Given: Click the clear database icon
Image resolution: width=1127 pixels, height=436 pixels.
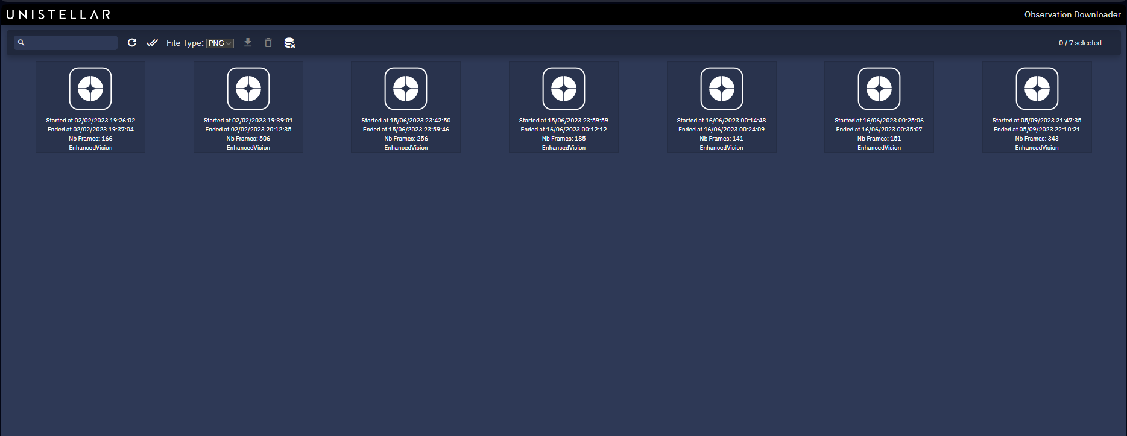Looking at the screenshot, I should [289, 43].
